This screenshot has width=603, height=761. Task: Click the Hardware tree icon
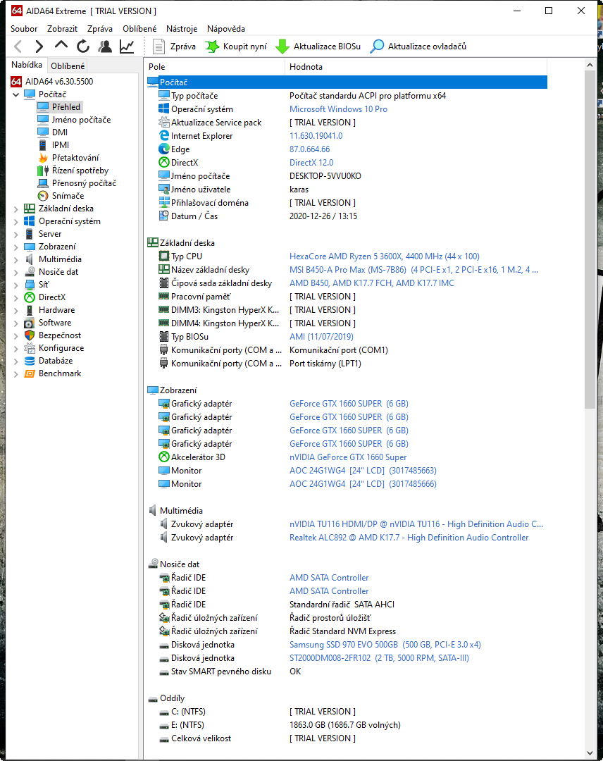click(30, 309)
